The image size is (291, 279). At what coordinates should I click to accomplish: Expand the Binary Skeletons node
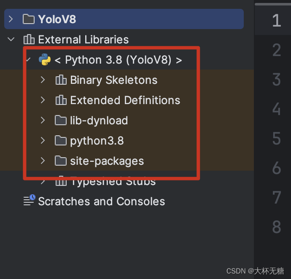click(43, 80)
